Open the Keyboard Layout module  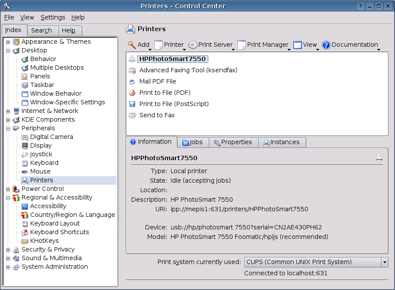click(55, 223)
